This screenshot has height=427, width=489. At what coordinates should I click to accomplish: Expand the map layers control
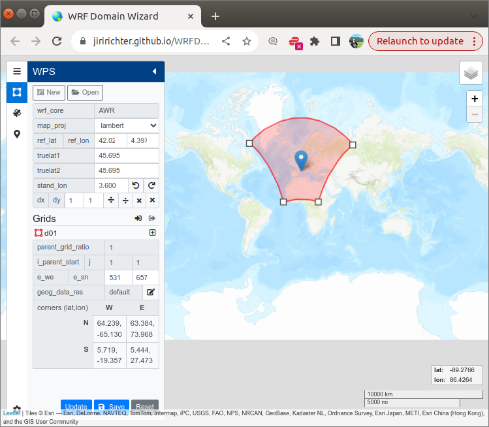point(471,73)
